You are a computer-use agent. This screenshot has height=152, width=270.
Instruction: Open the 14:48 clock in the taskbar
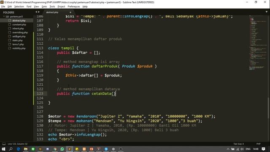click(256, 149)
